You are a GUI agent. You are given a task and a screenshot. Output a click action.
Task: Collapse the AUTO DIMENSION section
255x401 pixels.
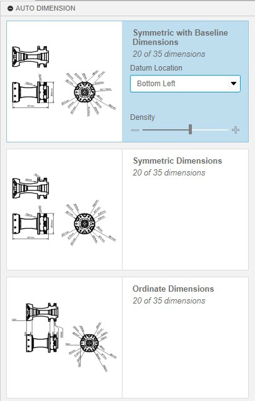pos(10,9)
